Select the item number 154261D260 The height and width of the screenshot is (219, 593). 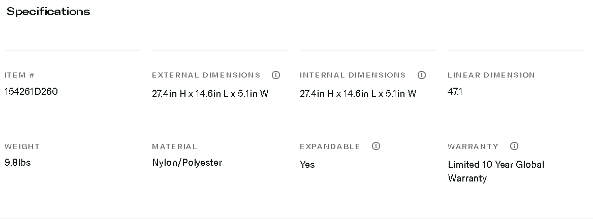pos(31,92)
